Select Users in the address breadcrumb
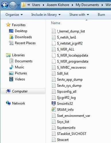111x143 pixels. click(x=36, y=5)
